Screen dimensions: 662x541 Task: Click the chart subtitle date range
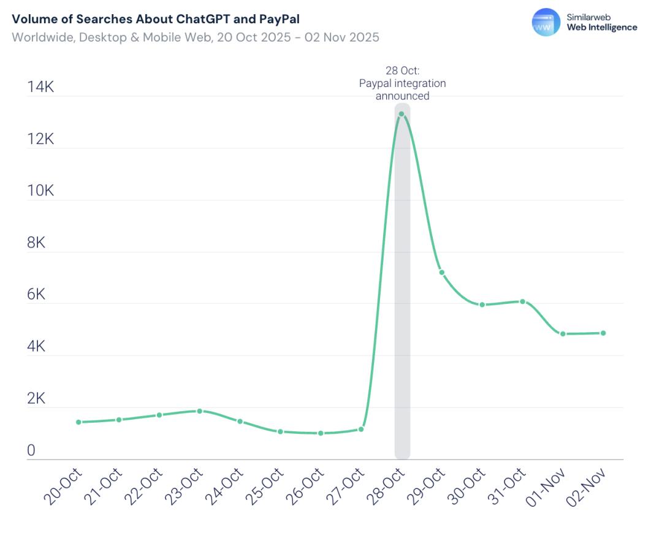tap(196, 37)
